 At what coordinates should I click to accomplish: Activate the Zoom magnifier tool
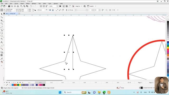click(2, 23)
